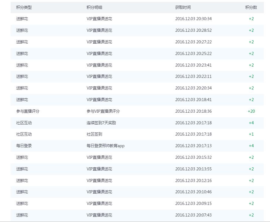Screen dimensions: 270x222
Task: Click the timestamp 2016.12.03 20:07:43
Action: click(193, 215)
